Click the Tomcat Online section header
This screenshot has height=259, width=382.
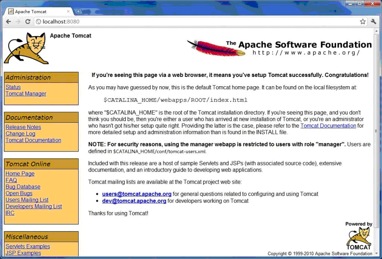point(41,164)
